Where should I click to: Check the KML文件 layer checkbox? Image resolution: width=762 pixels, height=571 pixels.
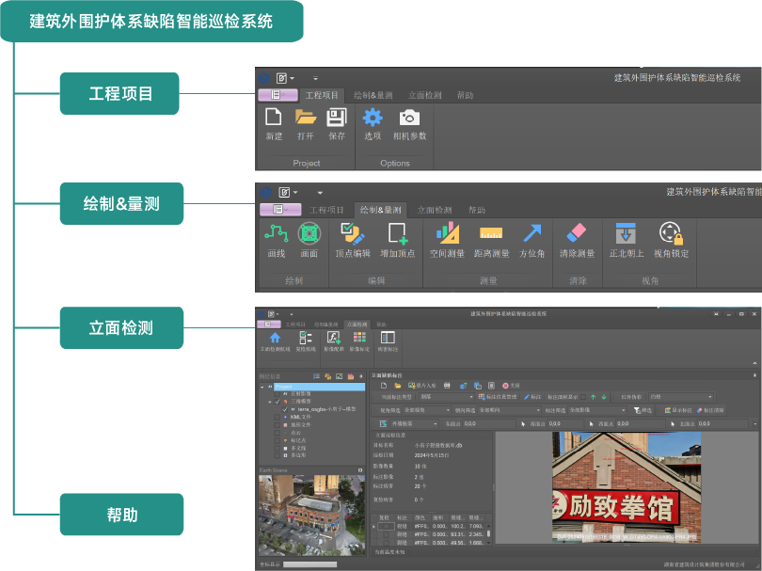[277, 418]
